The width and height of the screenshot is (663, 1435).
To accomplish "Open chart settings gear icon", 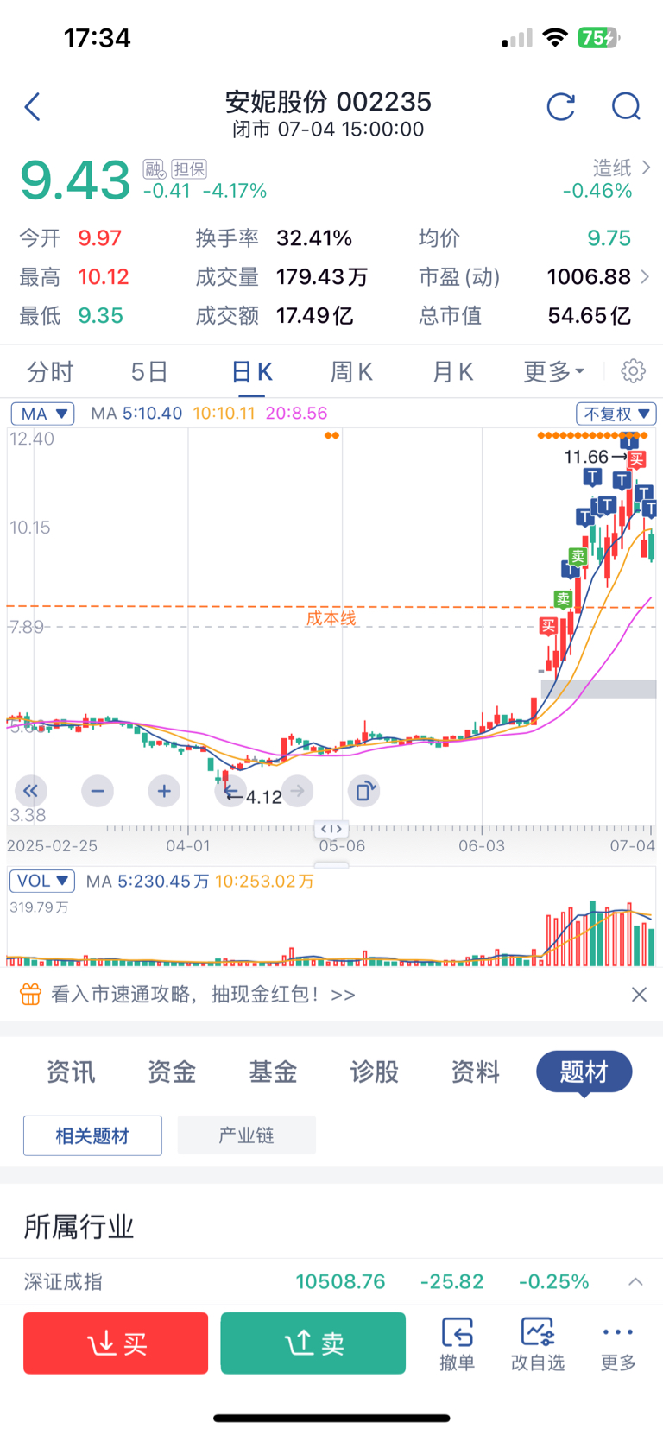I will point(633,371).
